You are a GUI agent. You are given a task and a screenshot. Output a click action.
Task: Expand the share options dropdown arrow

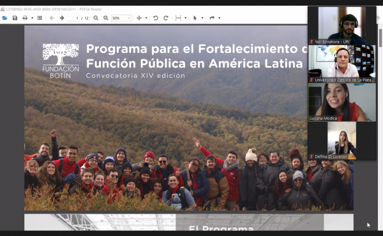click(x=219, y=18)
